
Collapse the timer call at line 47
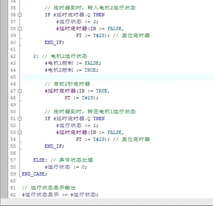coord(20,91)
